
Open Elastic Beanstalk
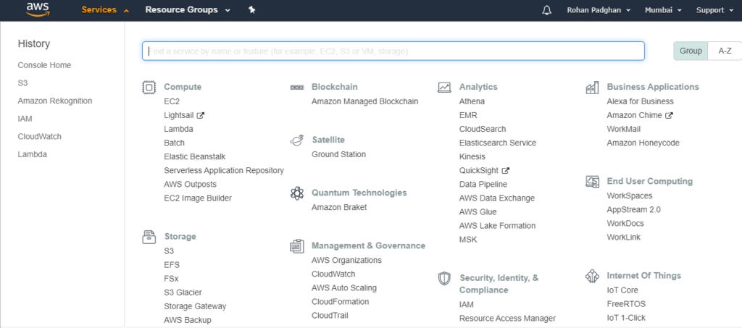(x=195, y=157)
